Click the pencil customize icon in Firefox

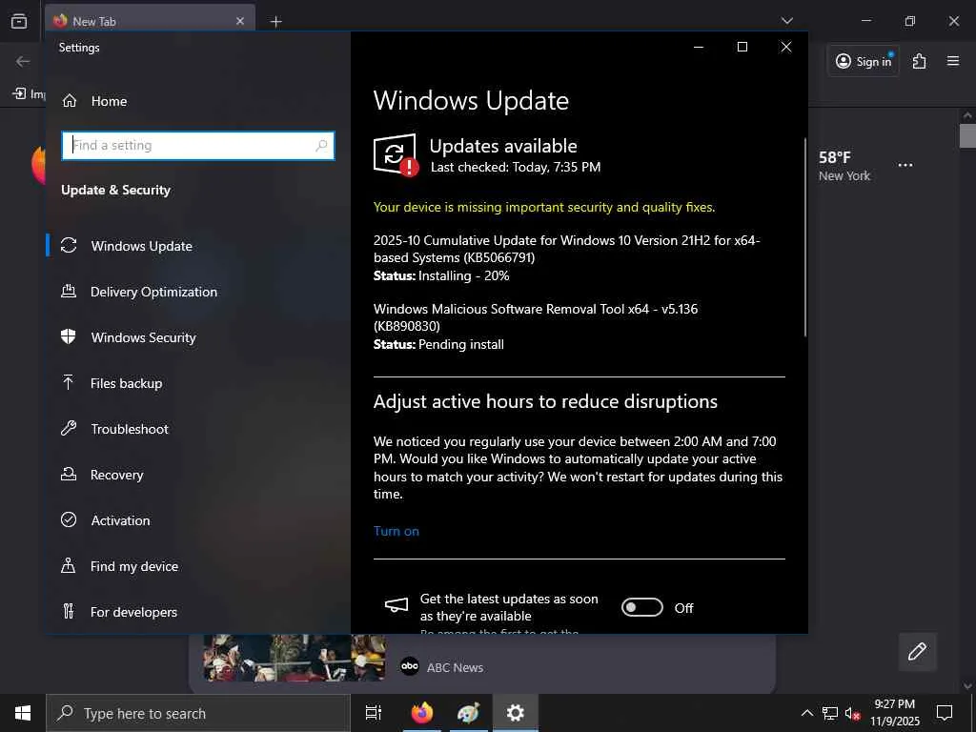point(917,652)
